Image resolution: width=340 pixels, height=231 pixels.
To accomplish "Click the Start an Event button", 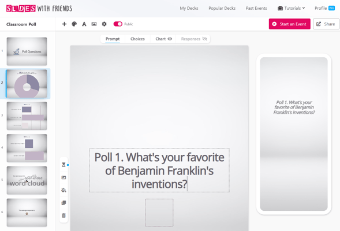I will 289,24.
